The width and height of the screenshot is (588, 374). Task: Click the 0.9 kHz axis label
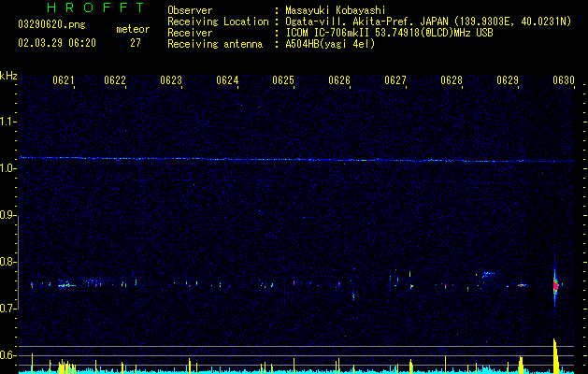(7, 215)
